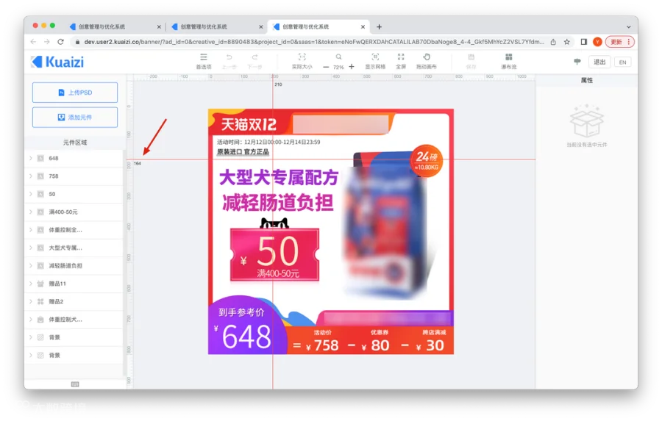This screenshot has height=421, width=662.
Task: Select the 大型犬专属配方 headline text
Action: click(279, 177)
